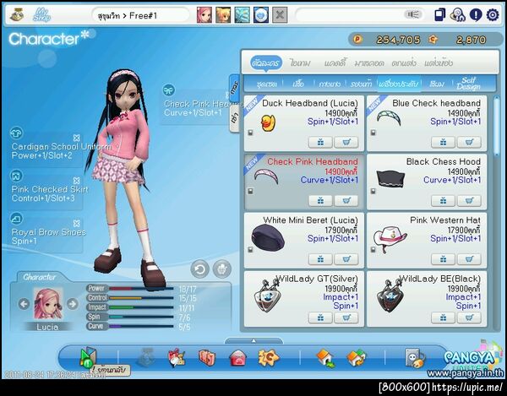Switch to the แต่งห้อง tab
This screenshot has height=396, width=507.
439,63
